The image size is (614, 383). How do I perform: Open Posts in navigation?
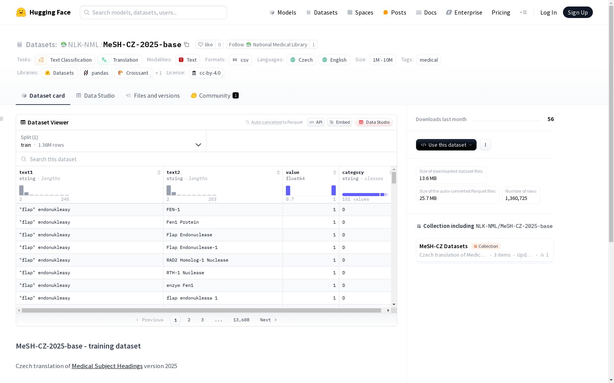click(394, 12)
